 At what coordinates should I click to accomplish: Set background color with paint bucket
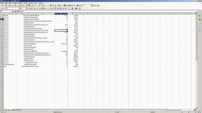73,8
